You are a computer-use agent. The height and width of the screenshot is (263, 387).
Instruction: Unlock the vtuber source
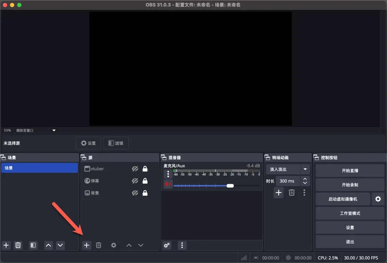click(145, 169)
